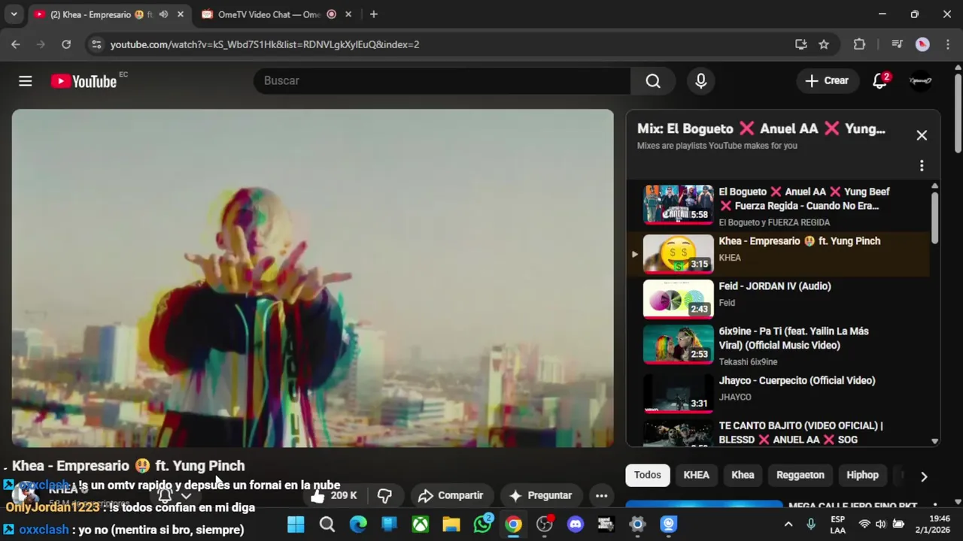The height and width of the screenshot is (541, 963).
Task: Click the main video player
Action: [313, 278]
